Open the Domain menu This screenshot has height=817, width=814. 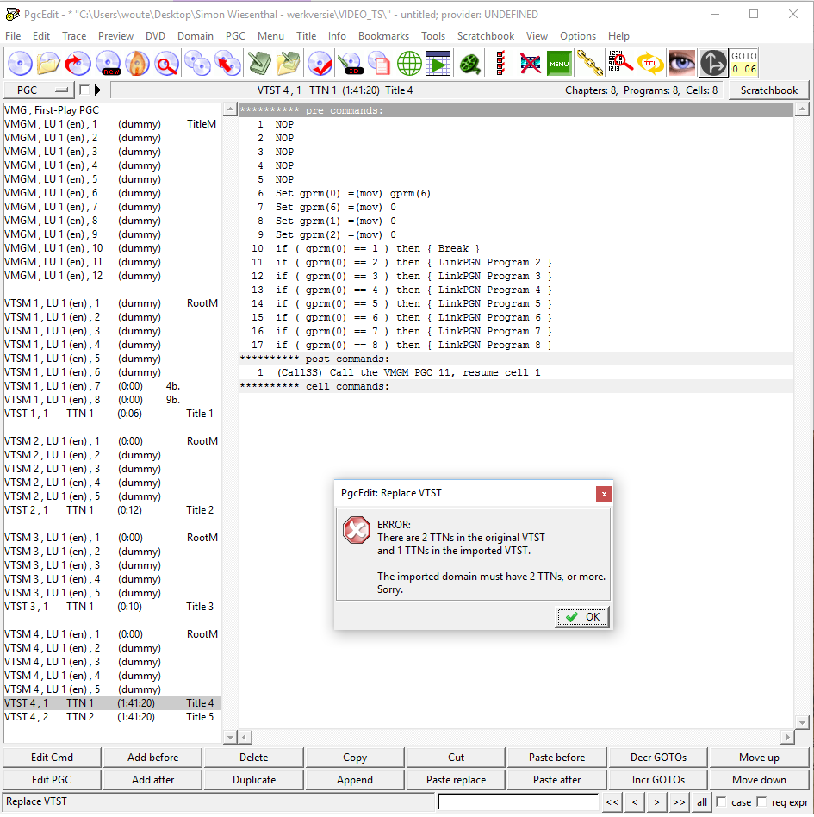click(196, 36)
